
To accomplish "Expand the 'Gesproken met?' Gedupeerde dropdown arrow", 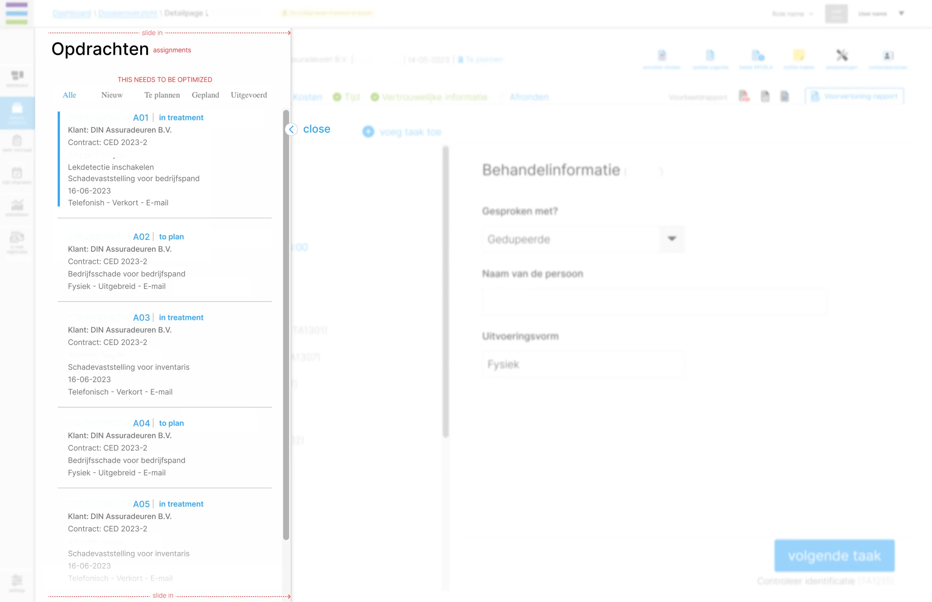I will tap(671, 239).
